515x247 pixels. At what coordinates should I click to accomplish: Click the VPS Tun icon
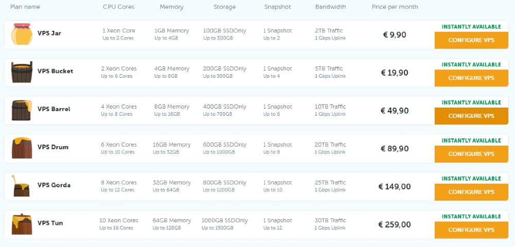pos(22,224)
